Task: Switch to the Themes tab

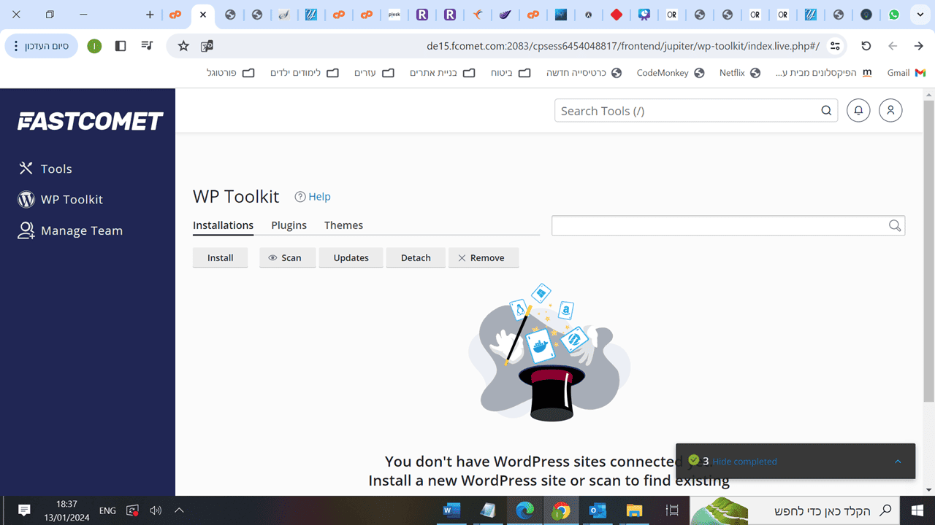Action: point(343,225)
